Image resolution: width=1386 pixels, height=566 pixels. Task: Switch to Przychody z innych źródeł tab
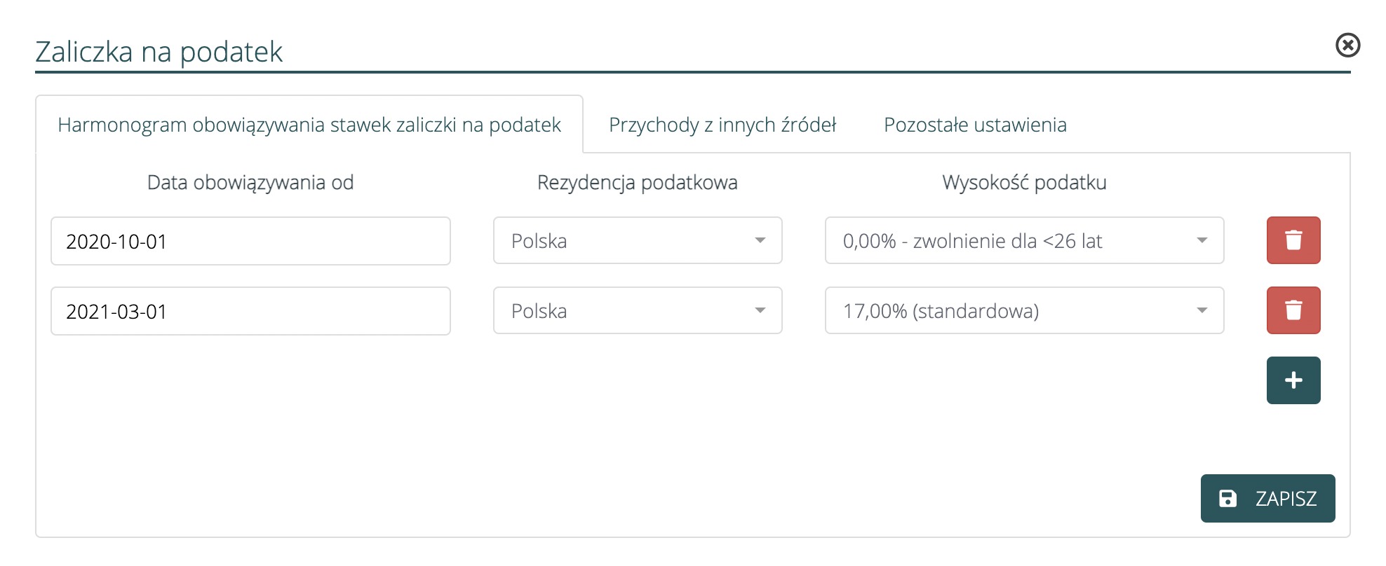click(722, 125)
